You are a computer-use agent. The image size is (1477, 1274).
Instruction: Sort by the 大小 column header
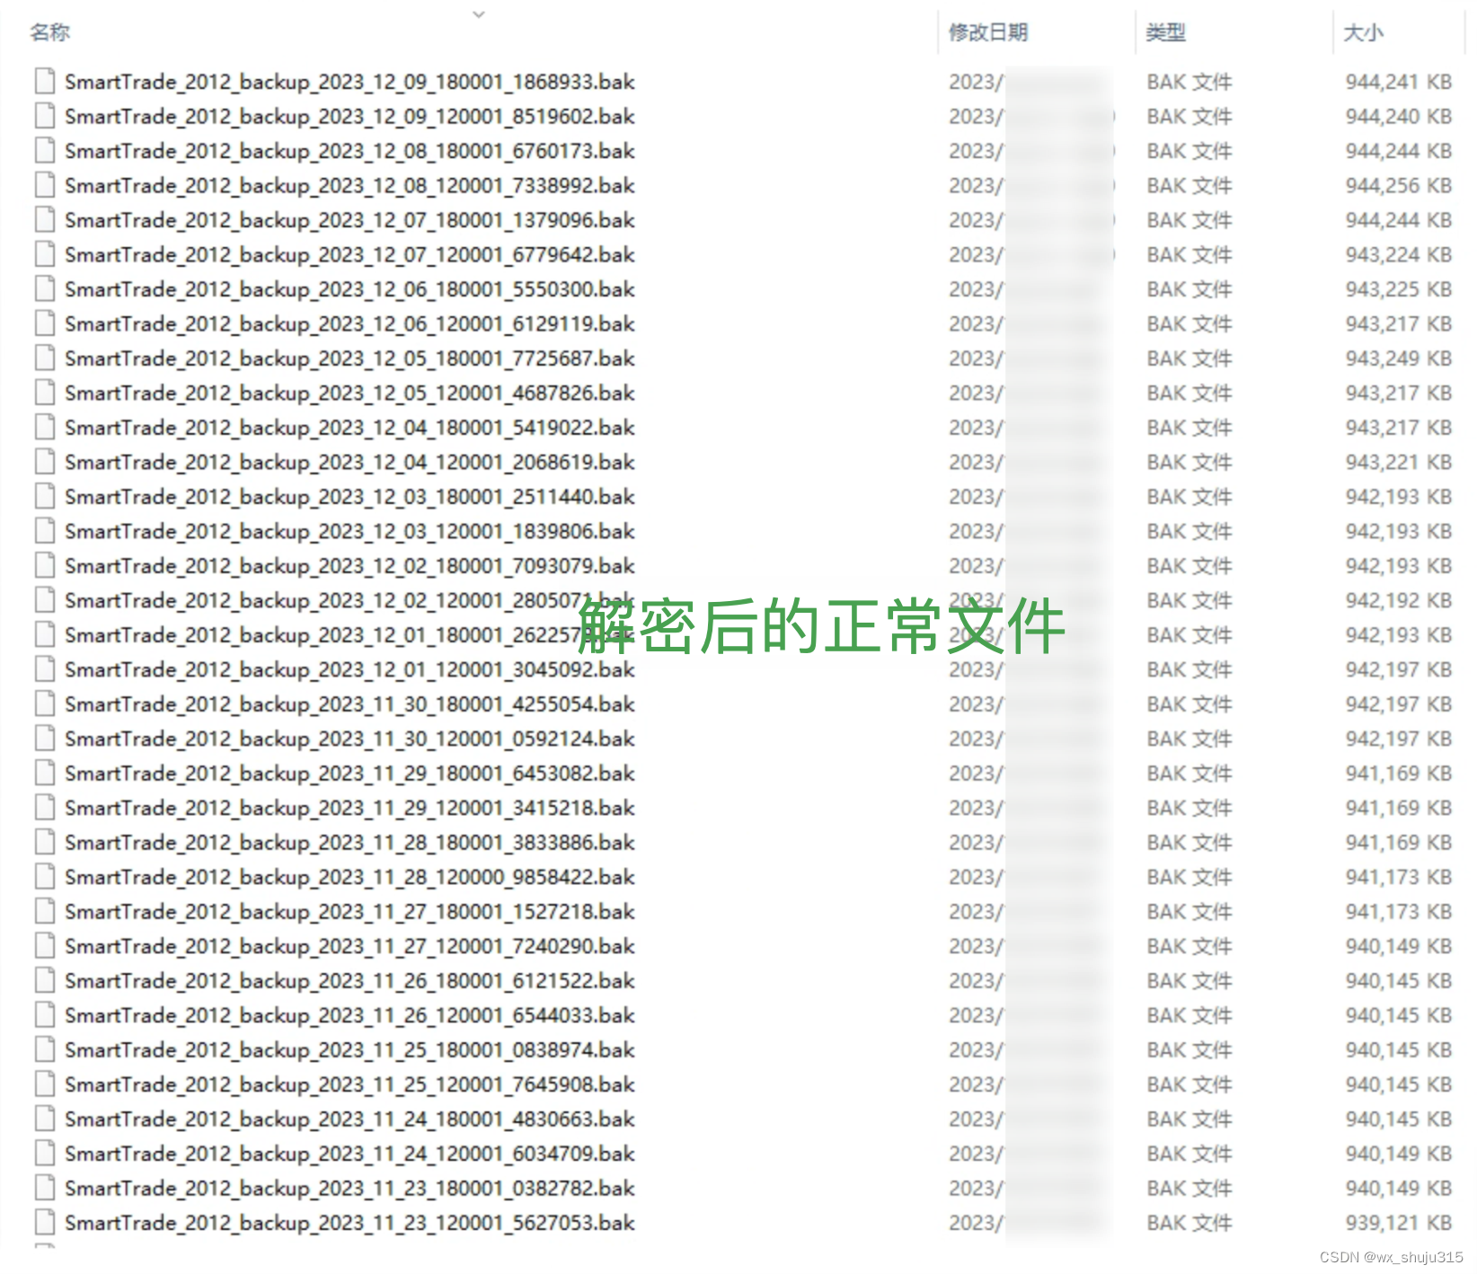tap(1363, 32)
